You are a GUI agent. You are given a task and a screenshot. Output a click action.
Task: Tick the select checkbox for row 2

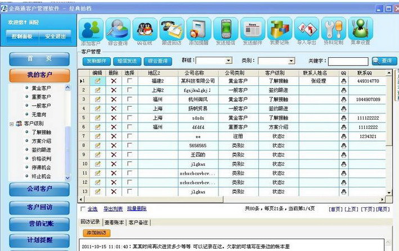tap(130, 90)
